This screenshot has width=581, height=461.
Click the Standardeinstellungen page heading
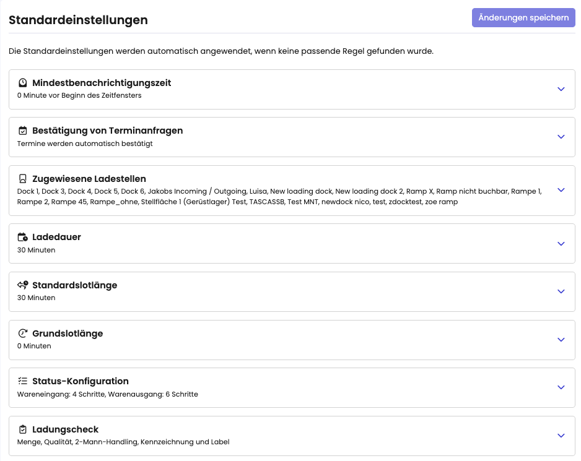click(x=78, y=20)
